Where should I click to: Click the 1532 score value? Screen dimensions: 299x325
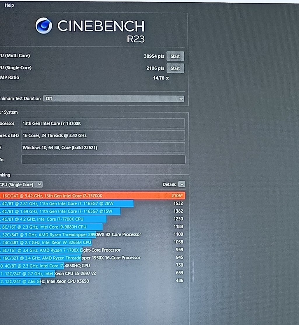(178, 203)
